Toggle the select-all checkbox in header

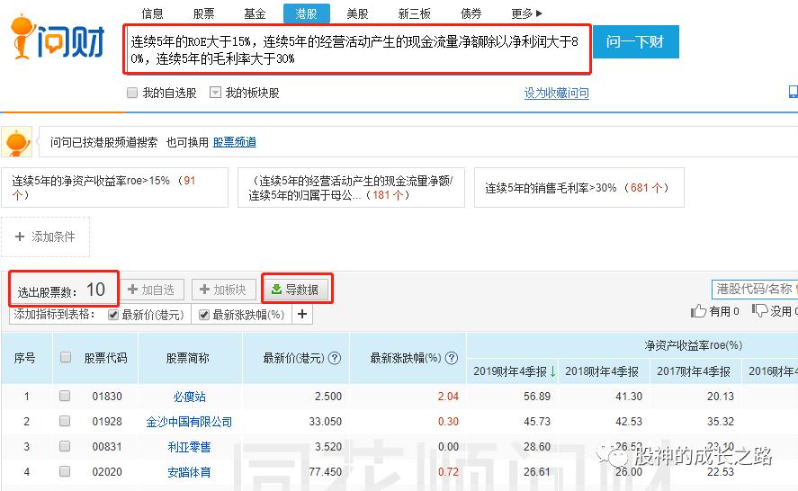[66, 357]
